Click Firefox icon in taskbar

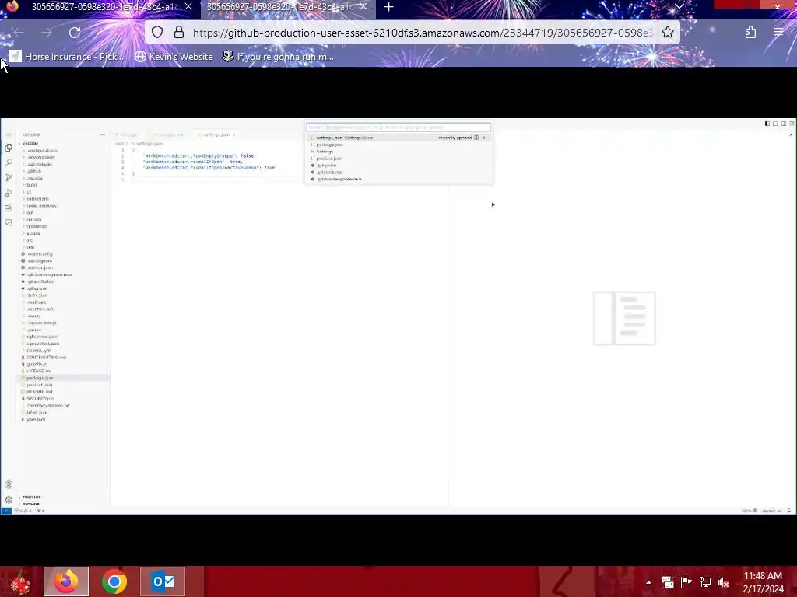(x=66, y=581)
